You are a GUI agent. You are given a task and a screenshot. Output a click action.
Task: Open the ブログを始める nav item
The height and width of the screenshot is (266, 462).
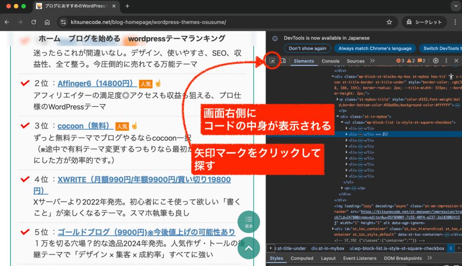(94, 39)
